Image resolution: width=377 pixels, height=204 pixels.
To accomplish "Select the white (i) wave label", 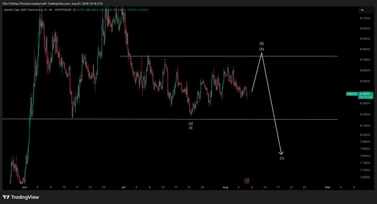I will [190, 127].
